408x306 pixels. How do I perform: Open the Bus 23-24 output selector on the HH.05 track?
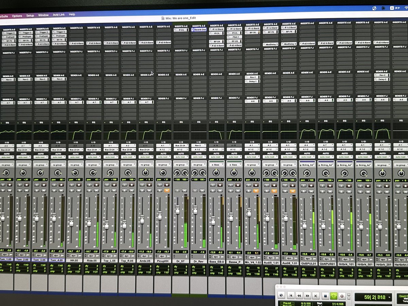point(75,149)
